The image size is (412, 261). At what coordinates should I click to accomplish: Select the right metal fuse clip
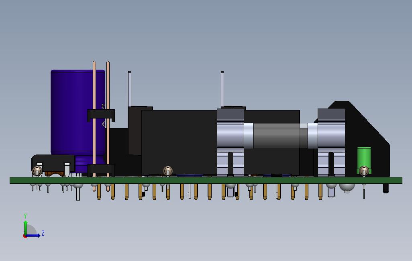click(331, 143)
